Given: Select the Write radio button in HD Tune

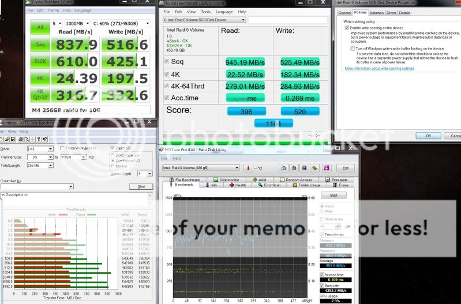Looking at the screenshot, I should tap(323, 211).
